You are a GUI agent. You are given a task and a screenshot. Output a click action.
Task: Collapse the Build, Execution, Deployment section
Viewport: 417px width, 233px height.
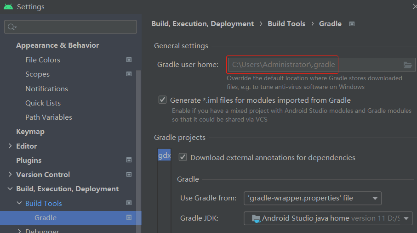point(10,189)
